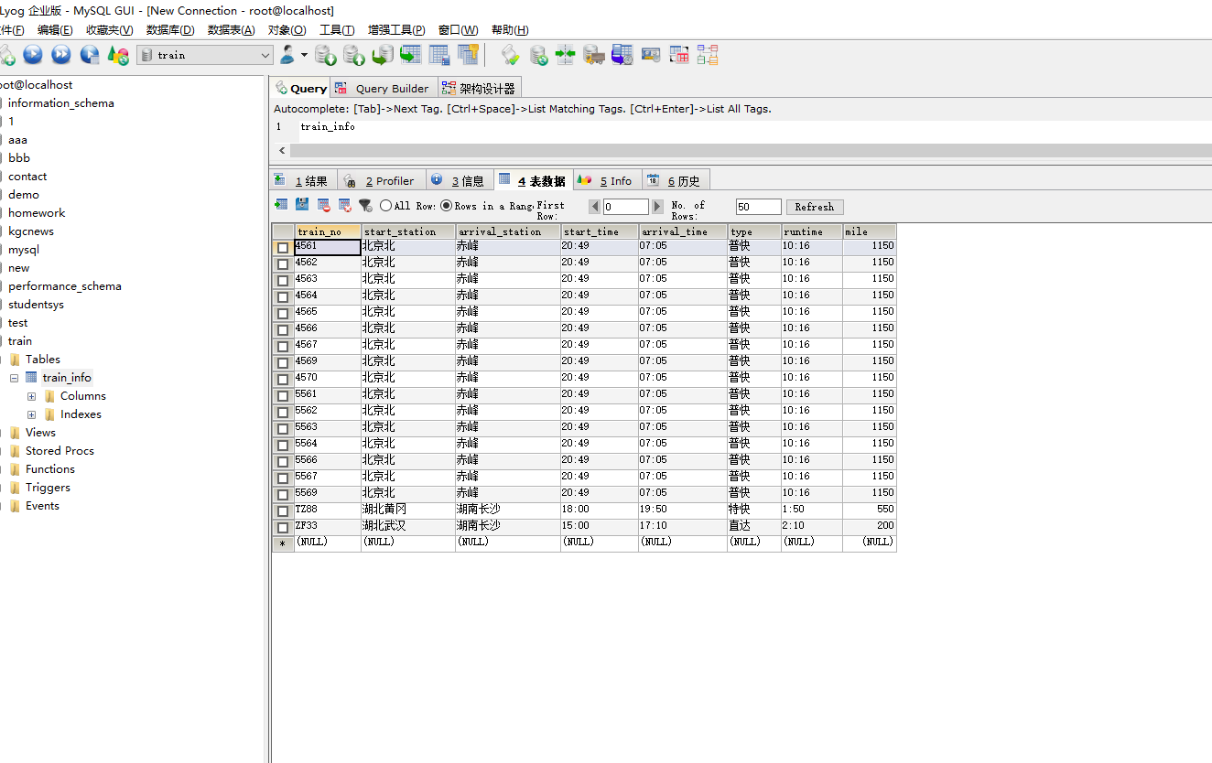Click the Cancel Changes red X table icon
Image resolution: width=1212 pixels, height=763 pixels.
345,205
